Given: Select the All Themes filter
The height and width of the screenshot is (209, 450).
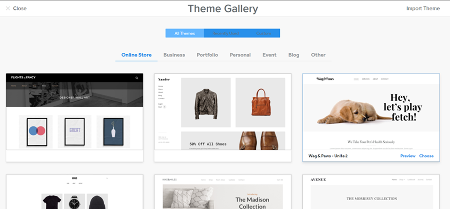Looking at the screenshot, I should pyautogui.click(x=185, y=33).
